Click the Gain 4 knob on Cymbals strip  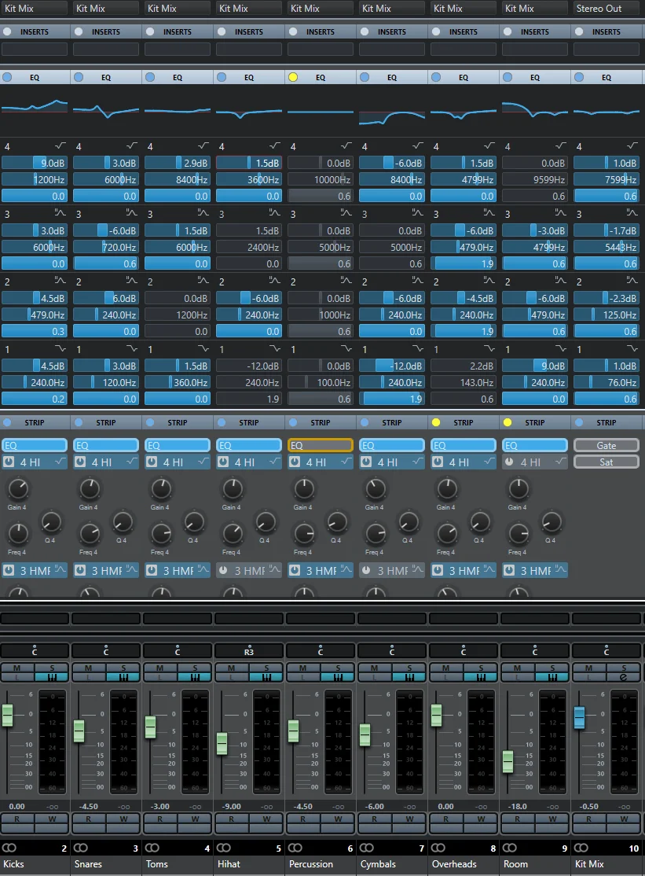click(376, 489)
